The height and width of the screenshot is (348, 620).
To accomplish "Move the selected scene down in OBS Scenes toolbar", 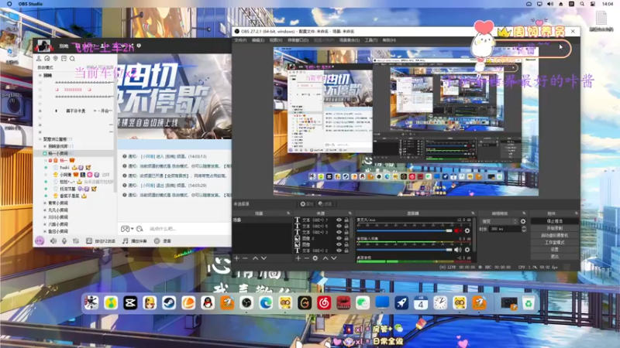I will [x=263, y=258].
